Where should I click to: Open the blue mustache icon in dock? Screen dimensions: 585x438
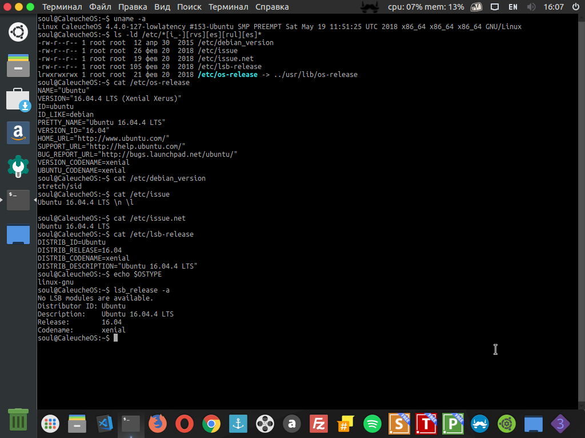(x=480, y=424)
